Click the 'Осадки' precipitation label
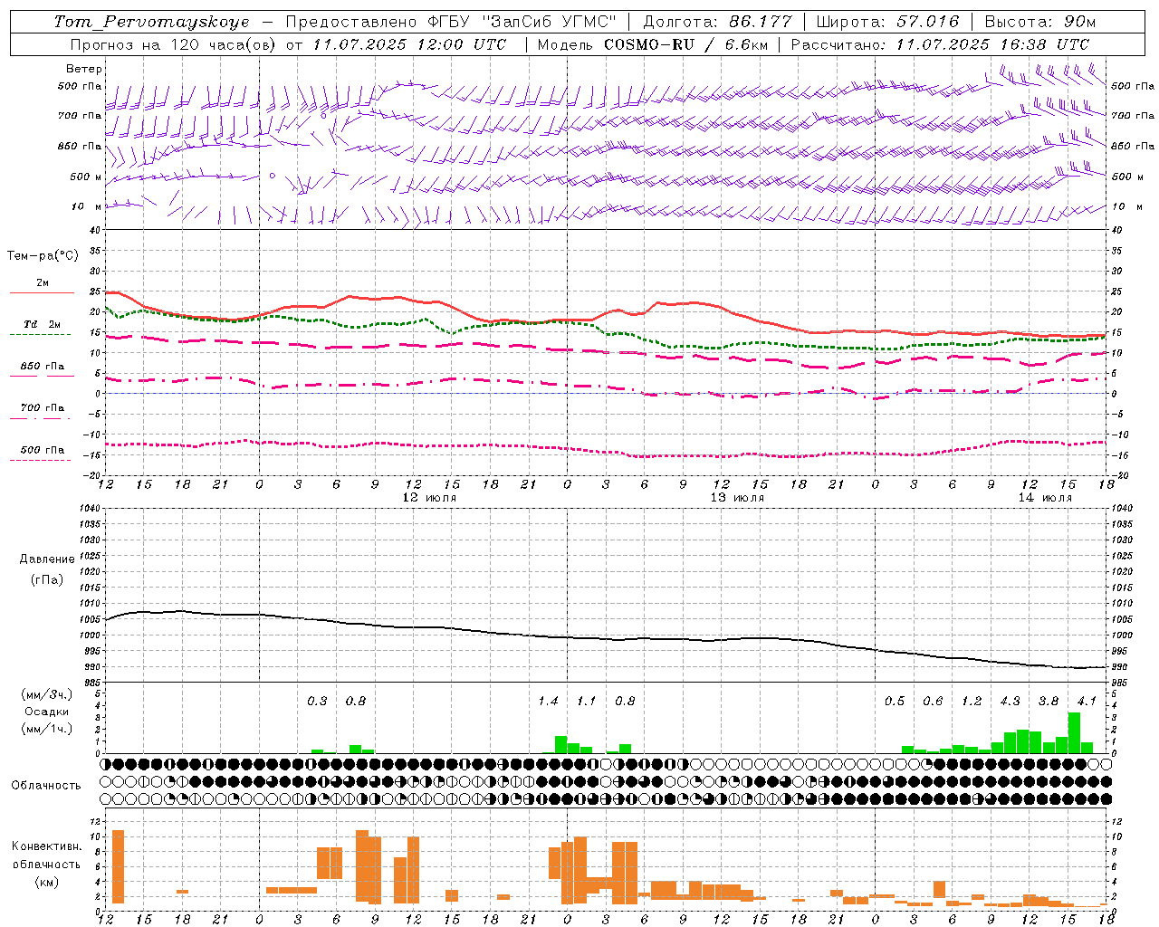This screenshot has width=1159, height=927. [47, 712]
